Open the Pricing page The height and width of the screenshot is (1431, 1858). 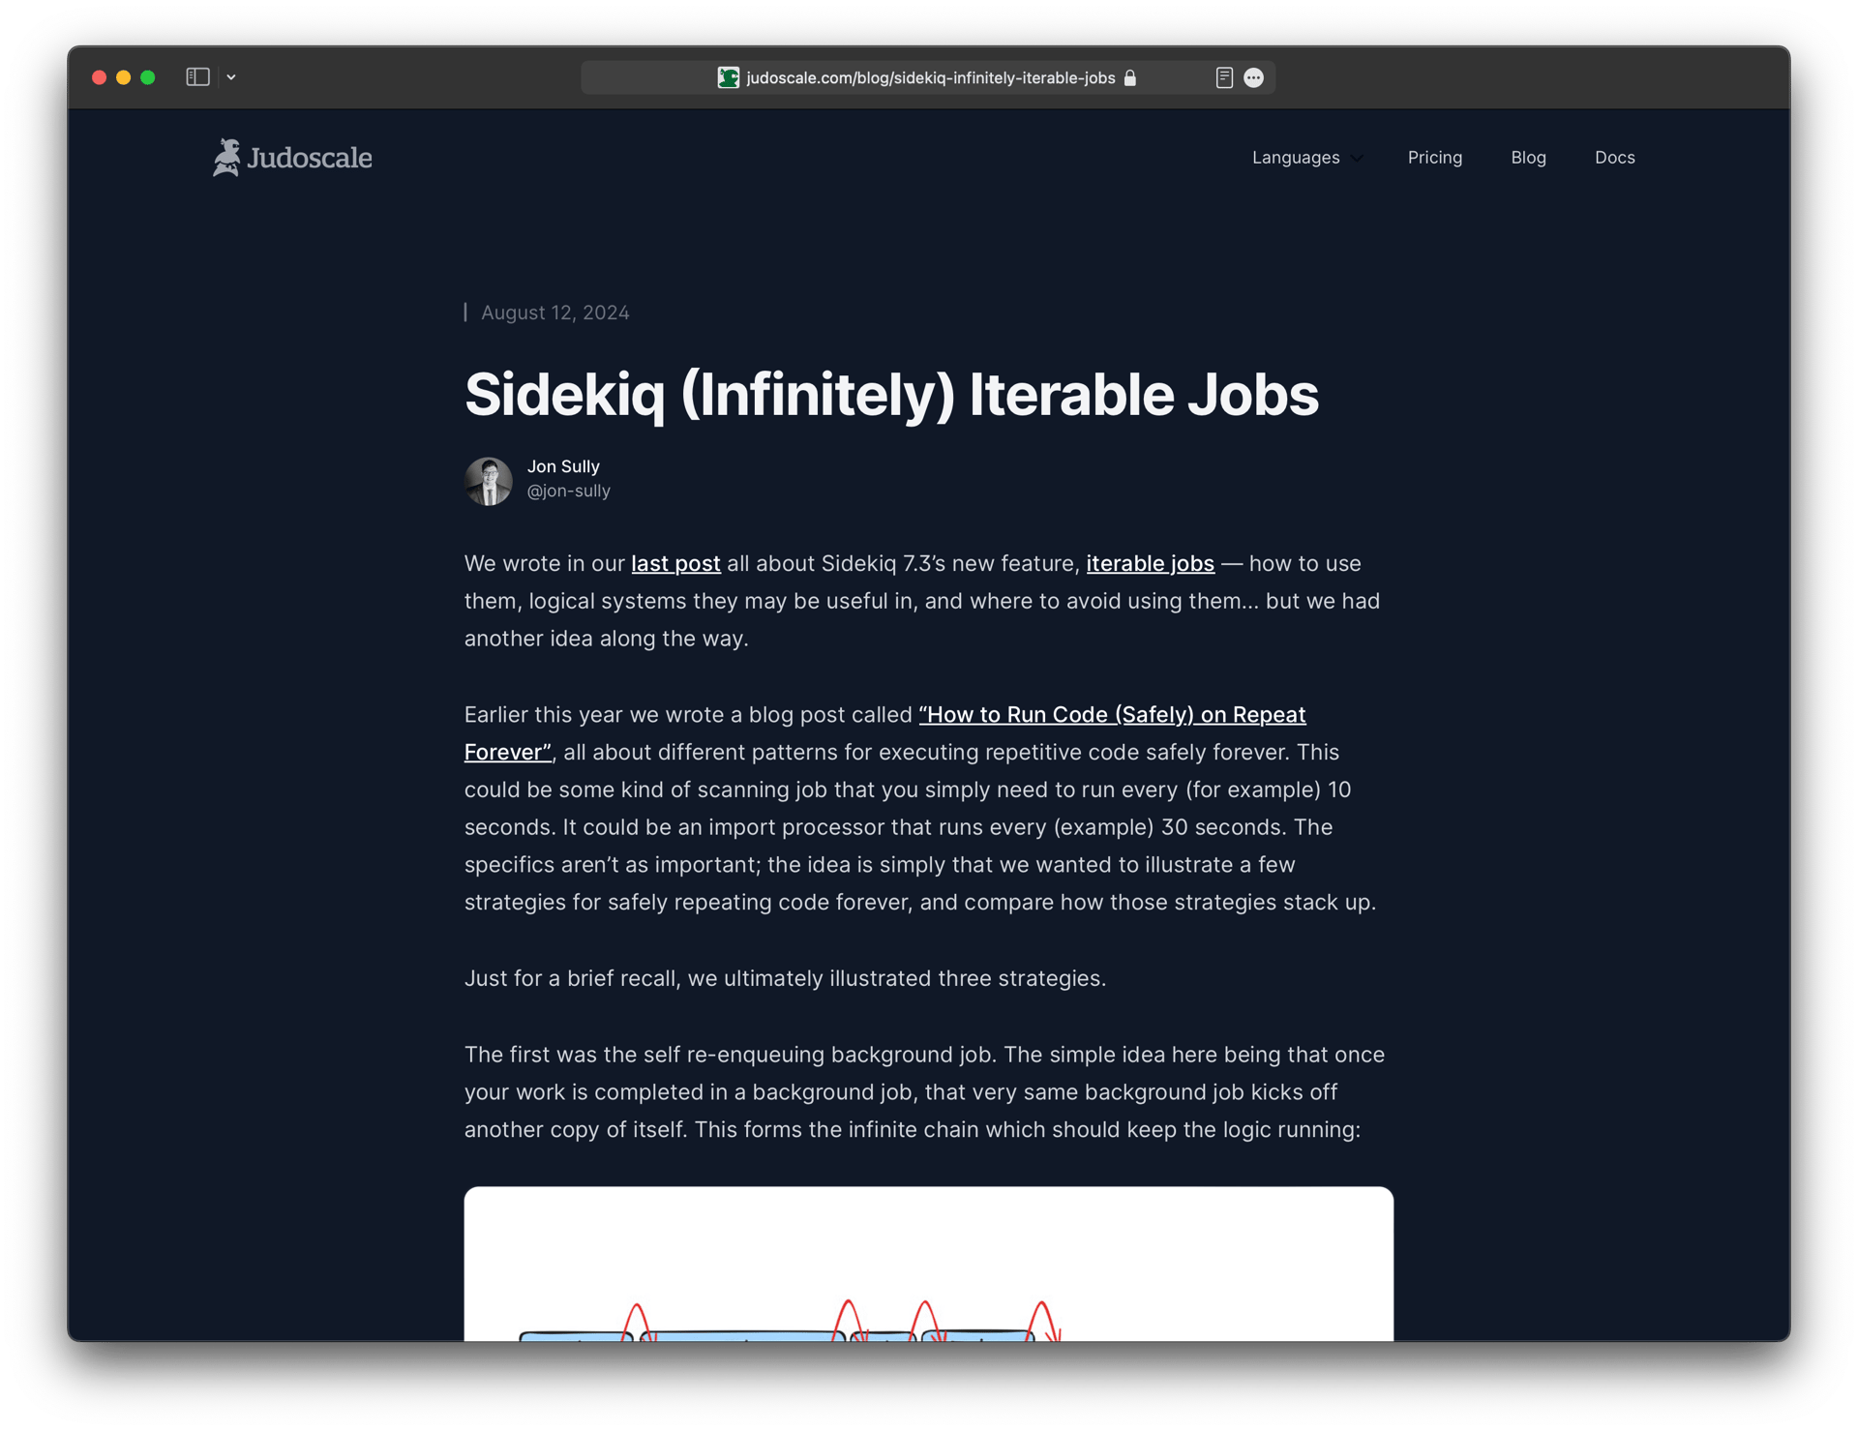pyautogui.click(x=1434, y=158)
